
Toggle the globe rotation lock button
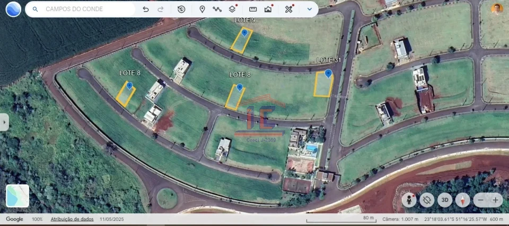(x=427, y=200)
